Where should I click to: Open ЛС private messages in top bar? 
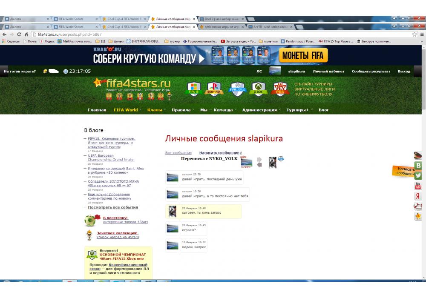(x=259, y=72)
